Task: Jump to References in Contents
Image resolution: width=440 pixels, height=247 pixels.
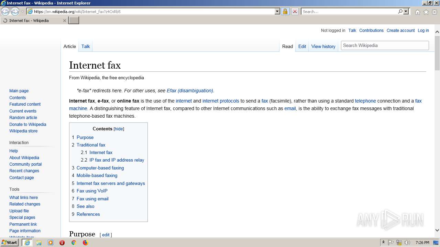Action: click(88, 214)
